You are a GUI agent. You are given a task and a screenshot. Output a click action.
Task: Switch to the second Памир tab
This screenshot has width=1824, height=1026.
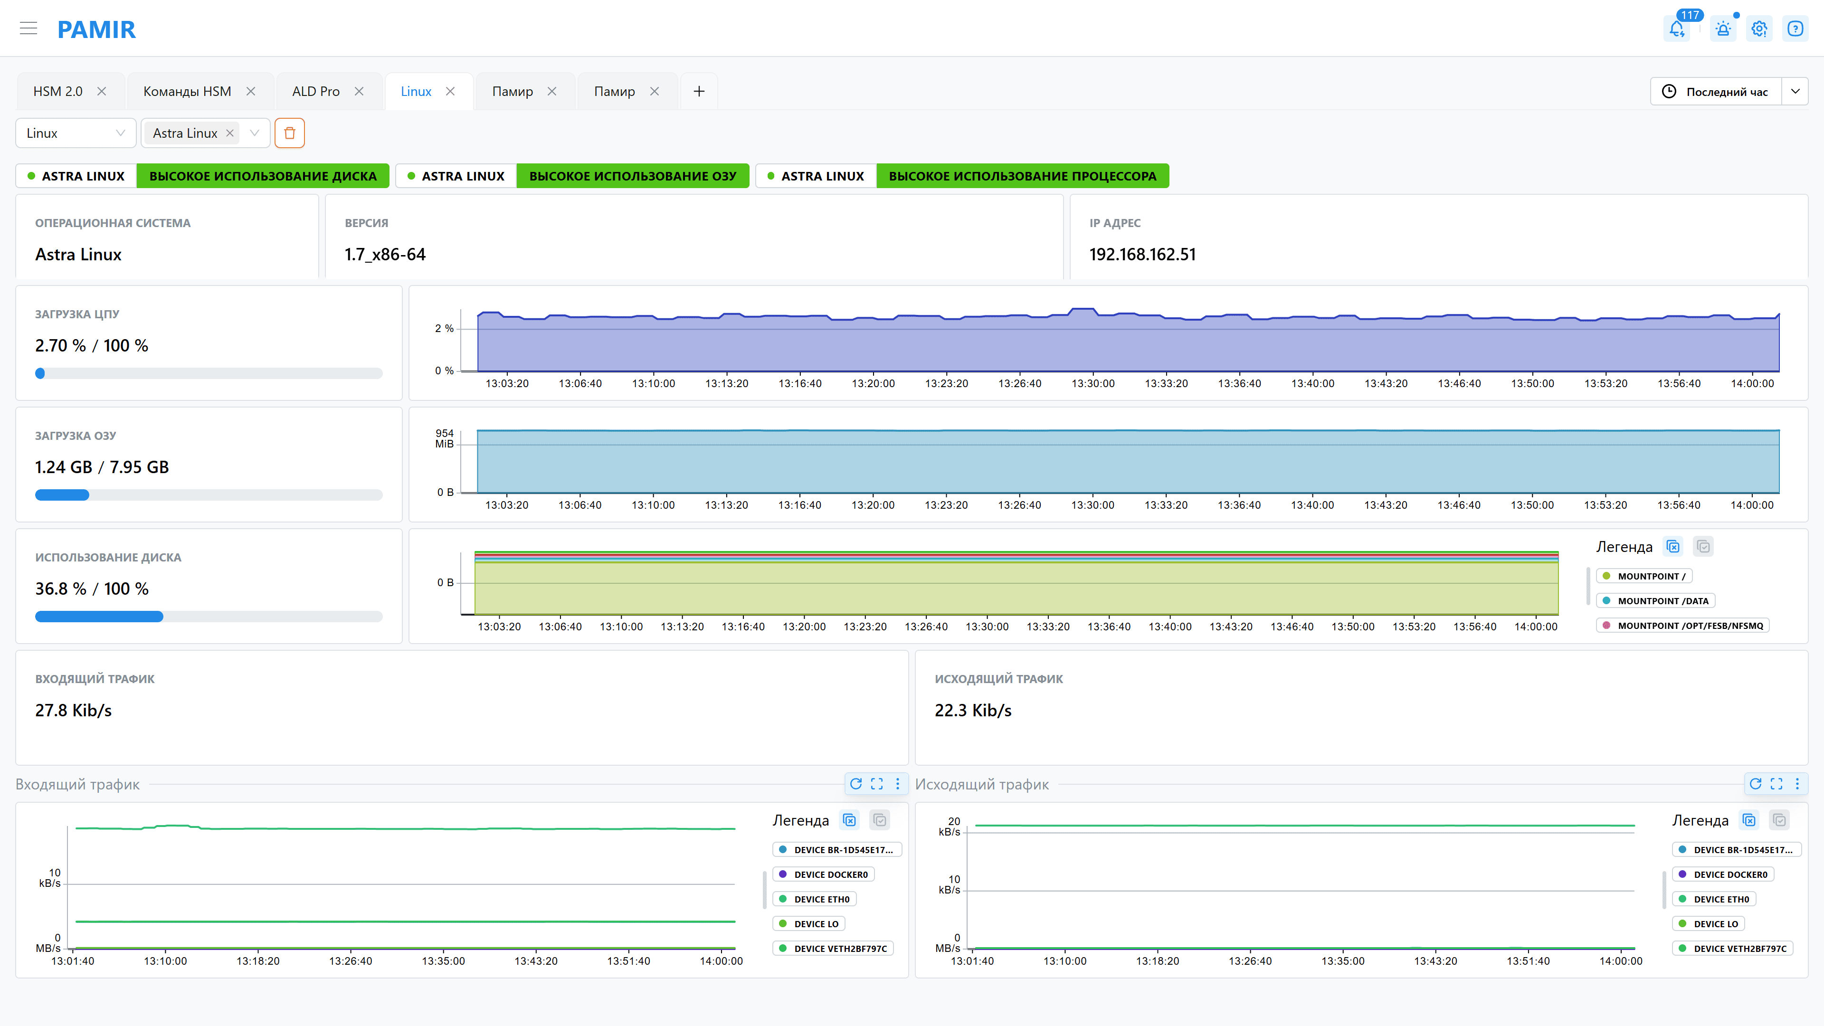pyautogui.click(x=615, y=91)
